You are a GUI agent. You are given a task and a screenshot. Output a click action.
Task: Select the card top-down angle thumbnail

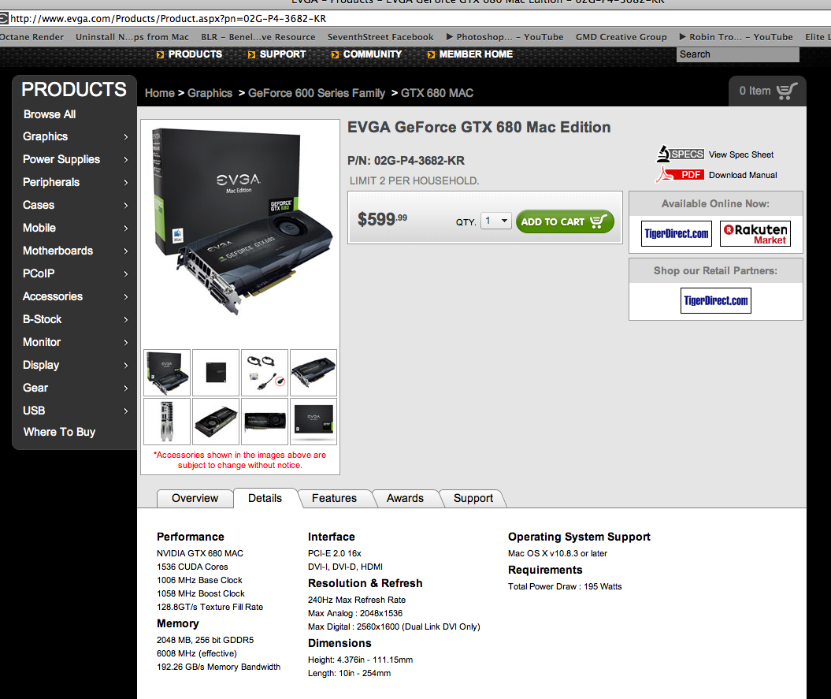coord(216,421)
